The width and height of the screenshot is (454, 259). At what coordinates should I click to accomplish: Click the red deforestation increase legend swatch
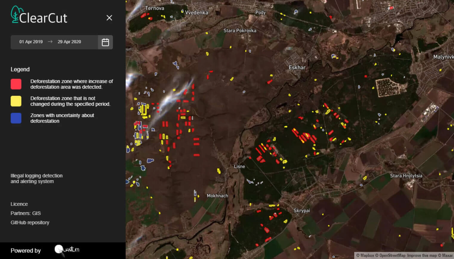pos(16,84)
